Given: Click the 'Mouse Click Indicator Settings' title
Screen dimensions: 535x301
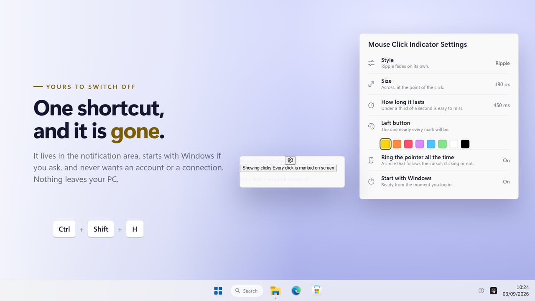Looking at the screenshot, I should point(418,44).
